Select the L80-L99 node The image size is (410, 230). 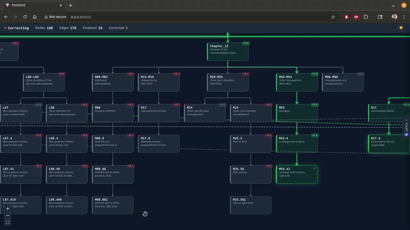click(44, 82)
